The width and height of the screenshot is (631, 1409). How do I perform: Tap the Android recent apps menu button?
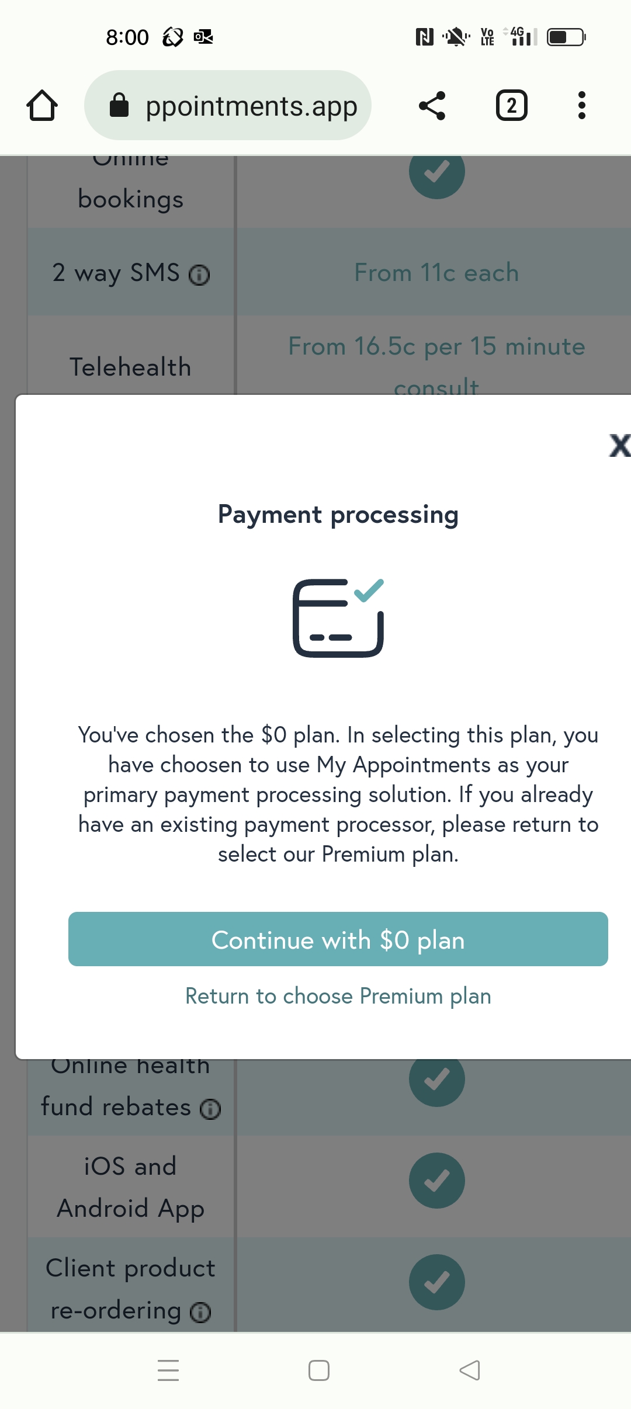168,1370
